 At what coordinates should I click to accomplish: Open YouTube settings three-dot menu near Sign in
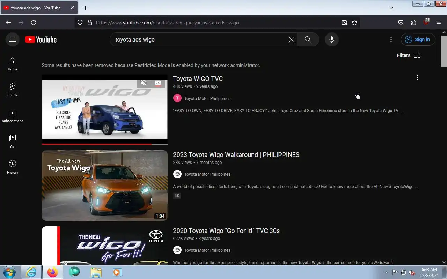(391, 39)
